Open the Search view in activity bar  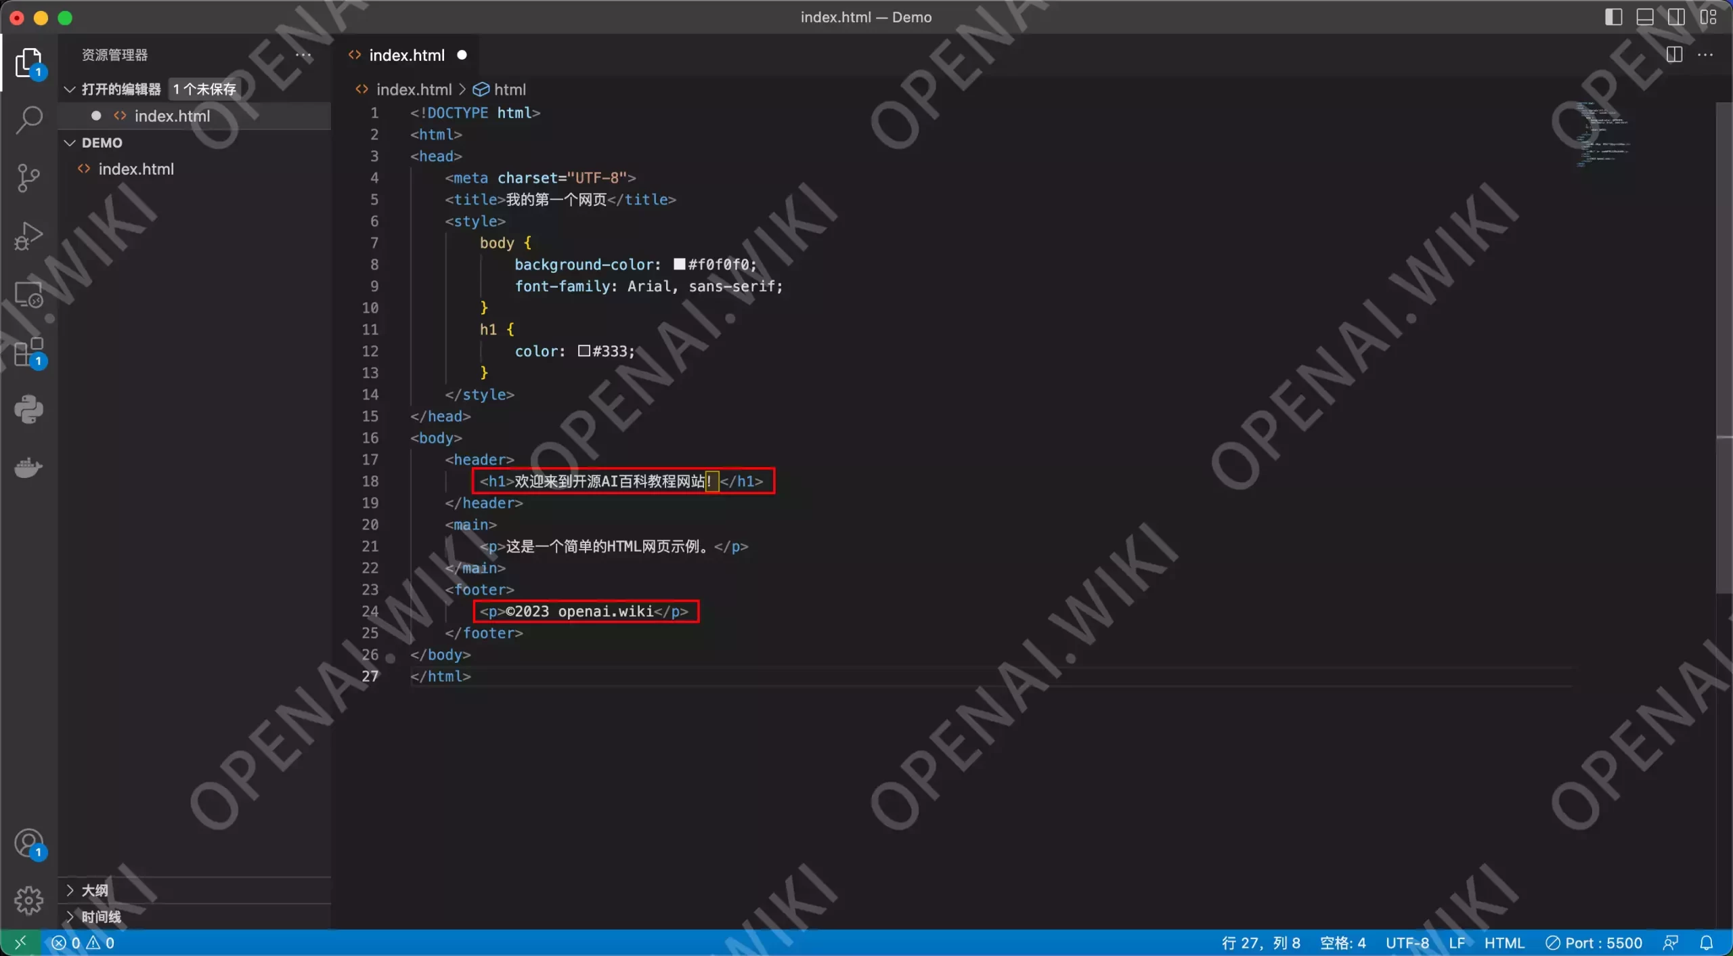point(28,120)
